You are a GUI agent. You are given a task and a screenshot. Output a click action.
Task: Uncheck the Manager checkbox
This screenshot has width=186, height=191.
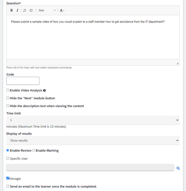[x=8, y=178]
